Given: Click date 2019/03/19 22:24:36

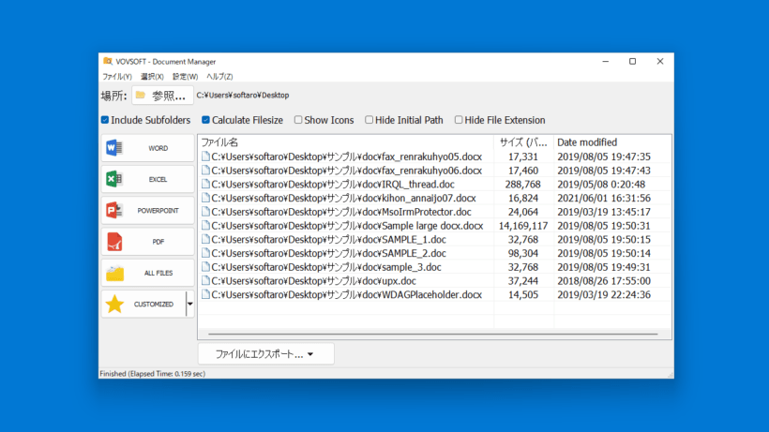Looking at the screenshot, I should [x=604, y=295].
